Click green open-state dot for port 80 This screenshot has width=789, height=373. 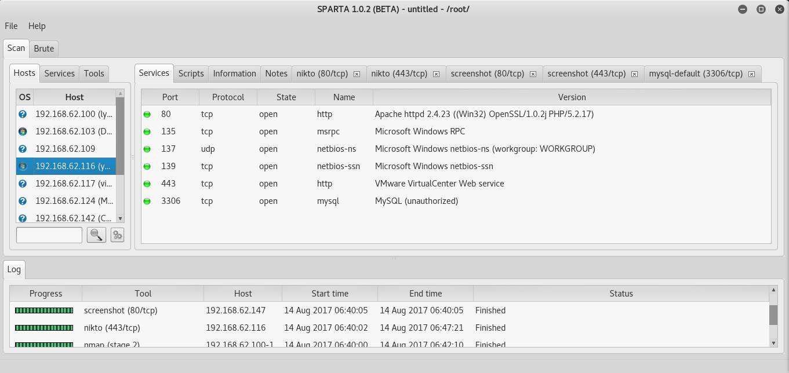tap(147, 114)
